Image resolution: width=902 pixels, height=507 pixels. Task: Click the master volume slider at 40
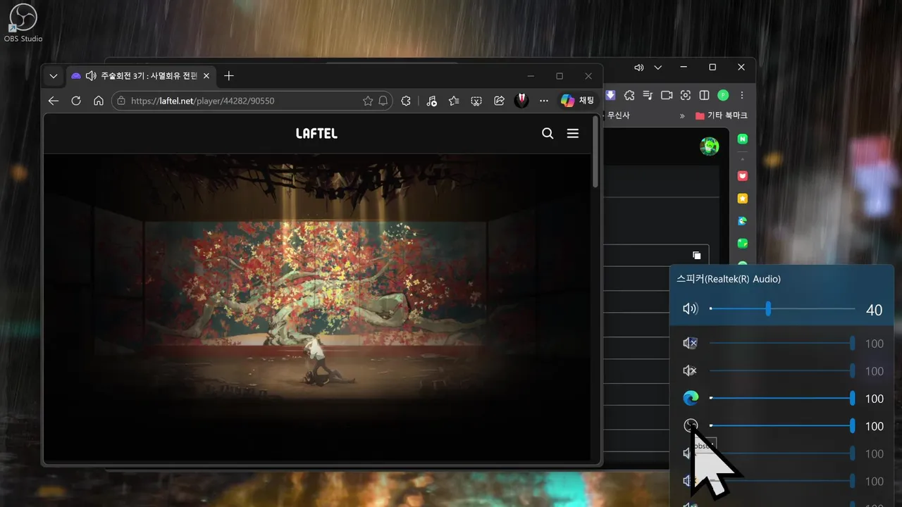pos(782,308)
